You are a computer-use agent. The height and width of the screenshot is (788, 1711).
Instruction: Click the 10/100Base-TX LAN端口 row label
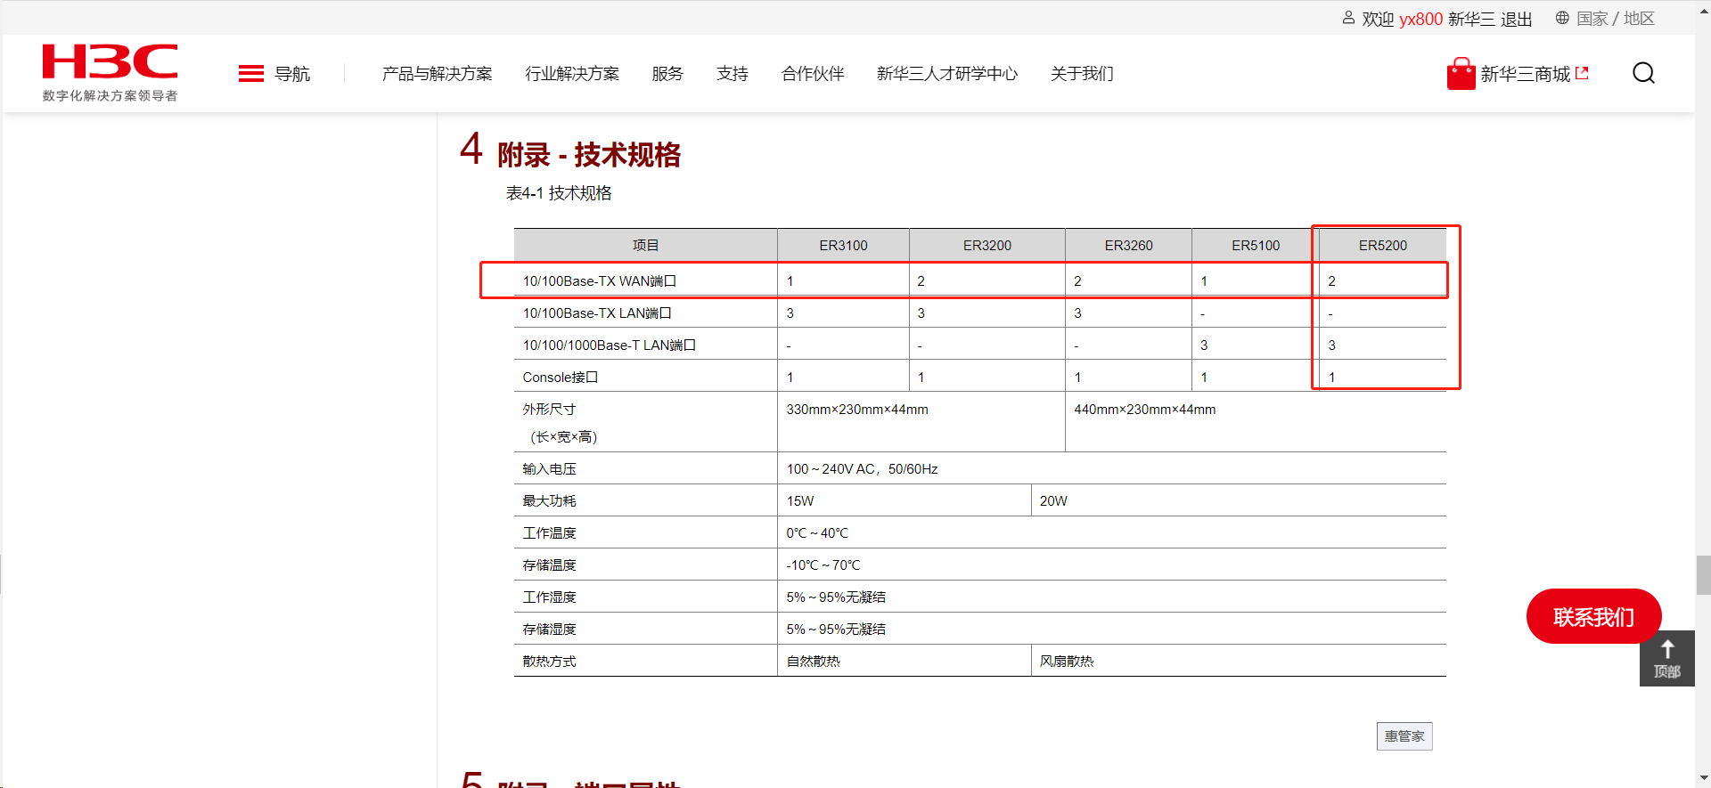coord(597,313)
